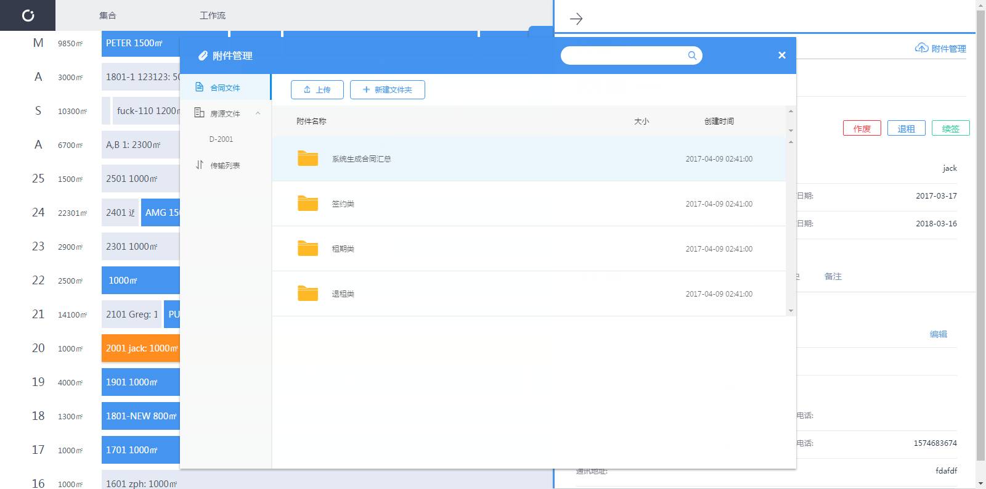Viewport: 986px width, 489px height.
Task: Select the 2501 1000㎡ unit block
Action: click(141, 179)
